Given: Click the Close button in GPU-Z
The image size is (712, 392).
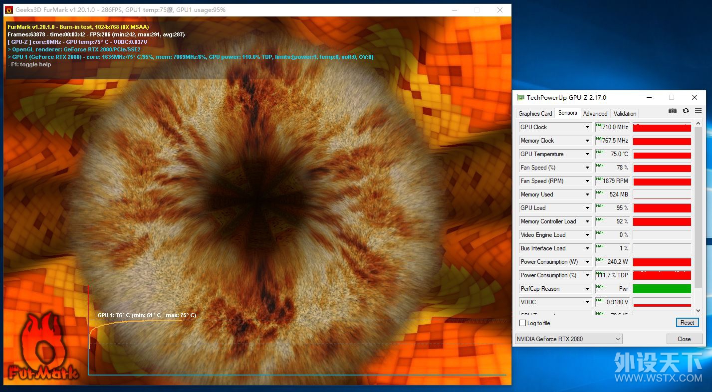Looking at the screenshot, I should pos(684,339).
